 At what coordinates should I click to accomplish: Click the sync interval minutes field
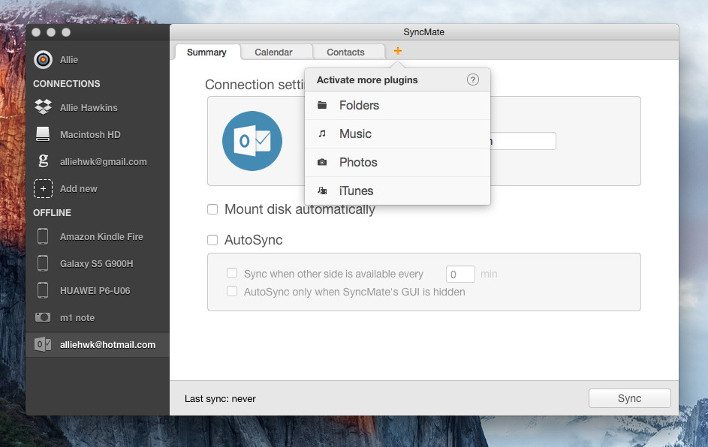point(459,274)
